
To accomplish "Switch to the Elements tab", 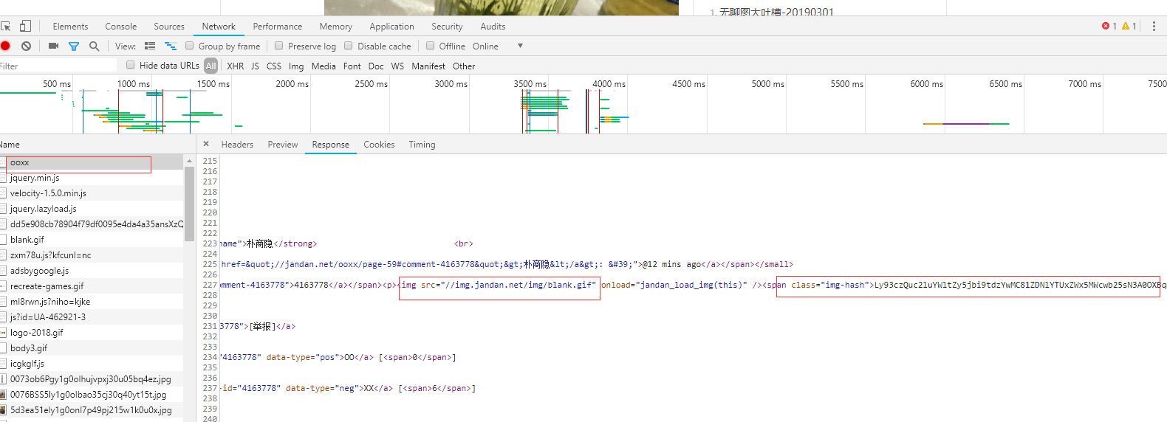I will point(70,27).
